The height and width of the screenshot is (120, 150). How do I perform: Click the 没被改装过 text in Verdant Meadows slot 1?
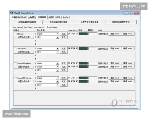103,63
